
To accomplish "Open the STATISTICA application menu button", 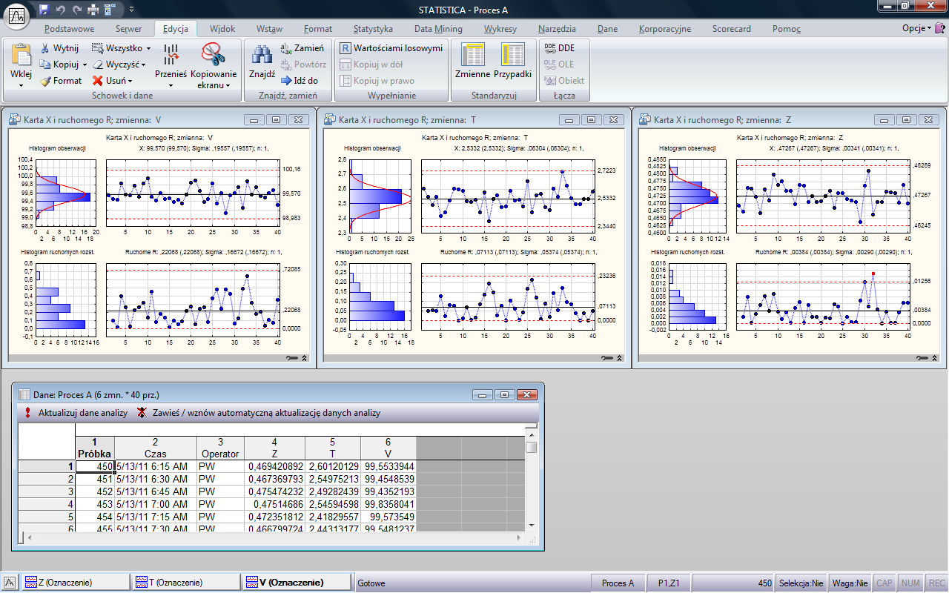I will (18, 16).
